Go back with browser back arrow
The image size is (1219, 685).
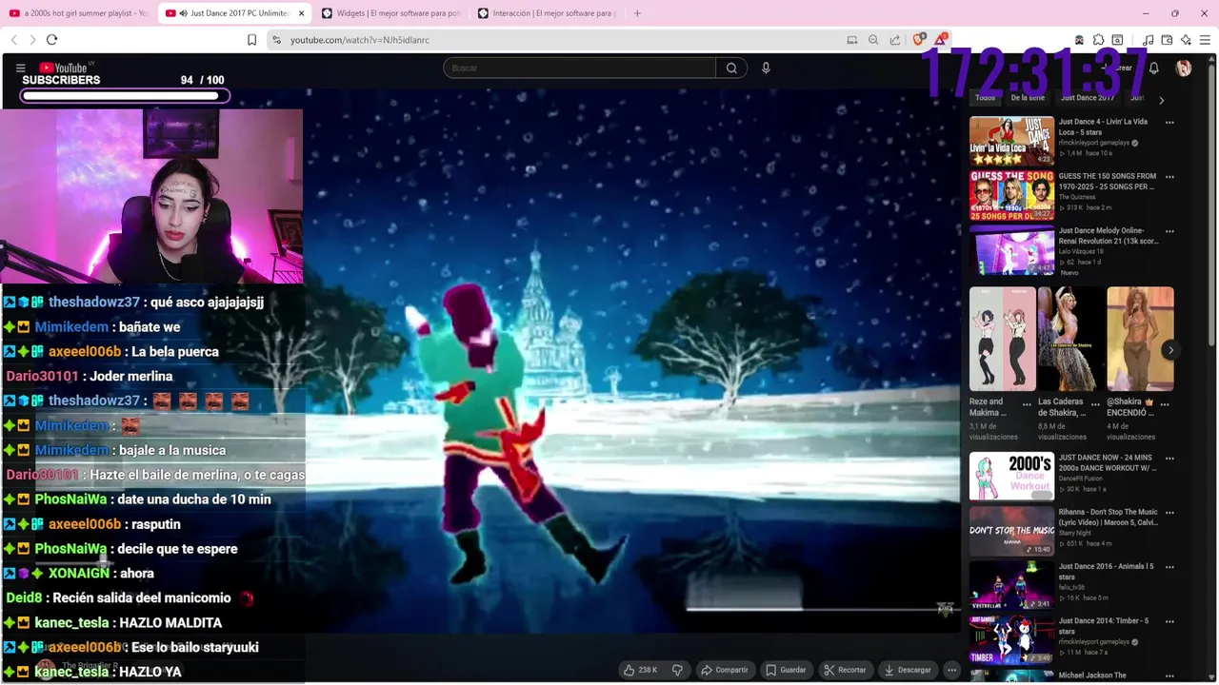coord(13,40)
